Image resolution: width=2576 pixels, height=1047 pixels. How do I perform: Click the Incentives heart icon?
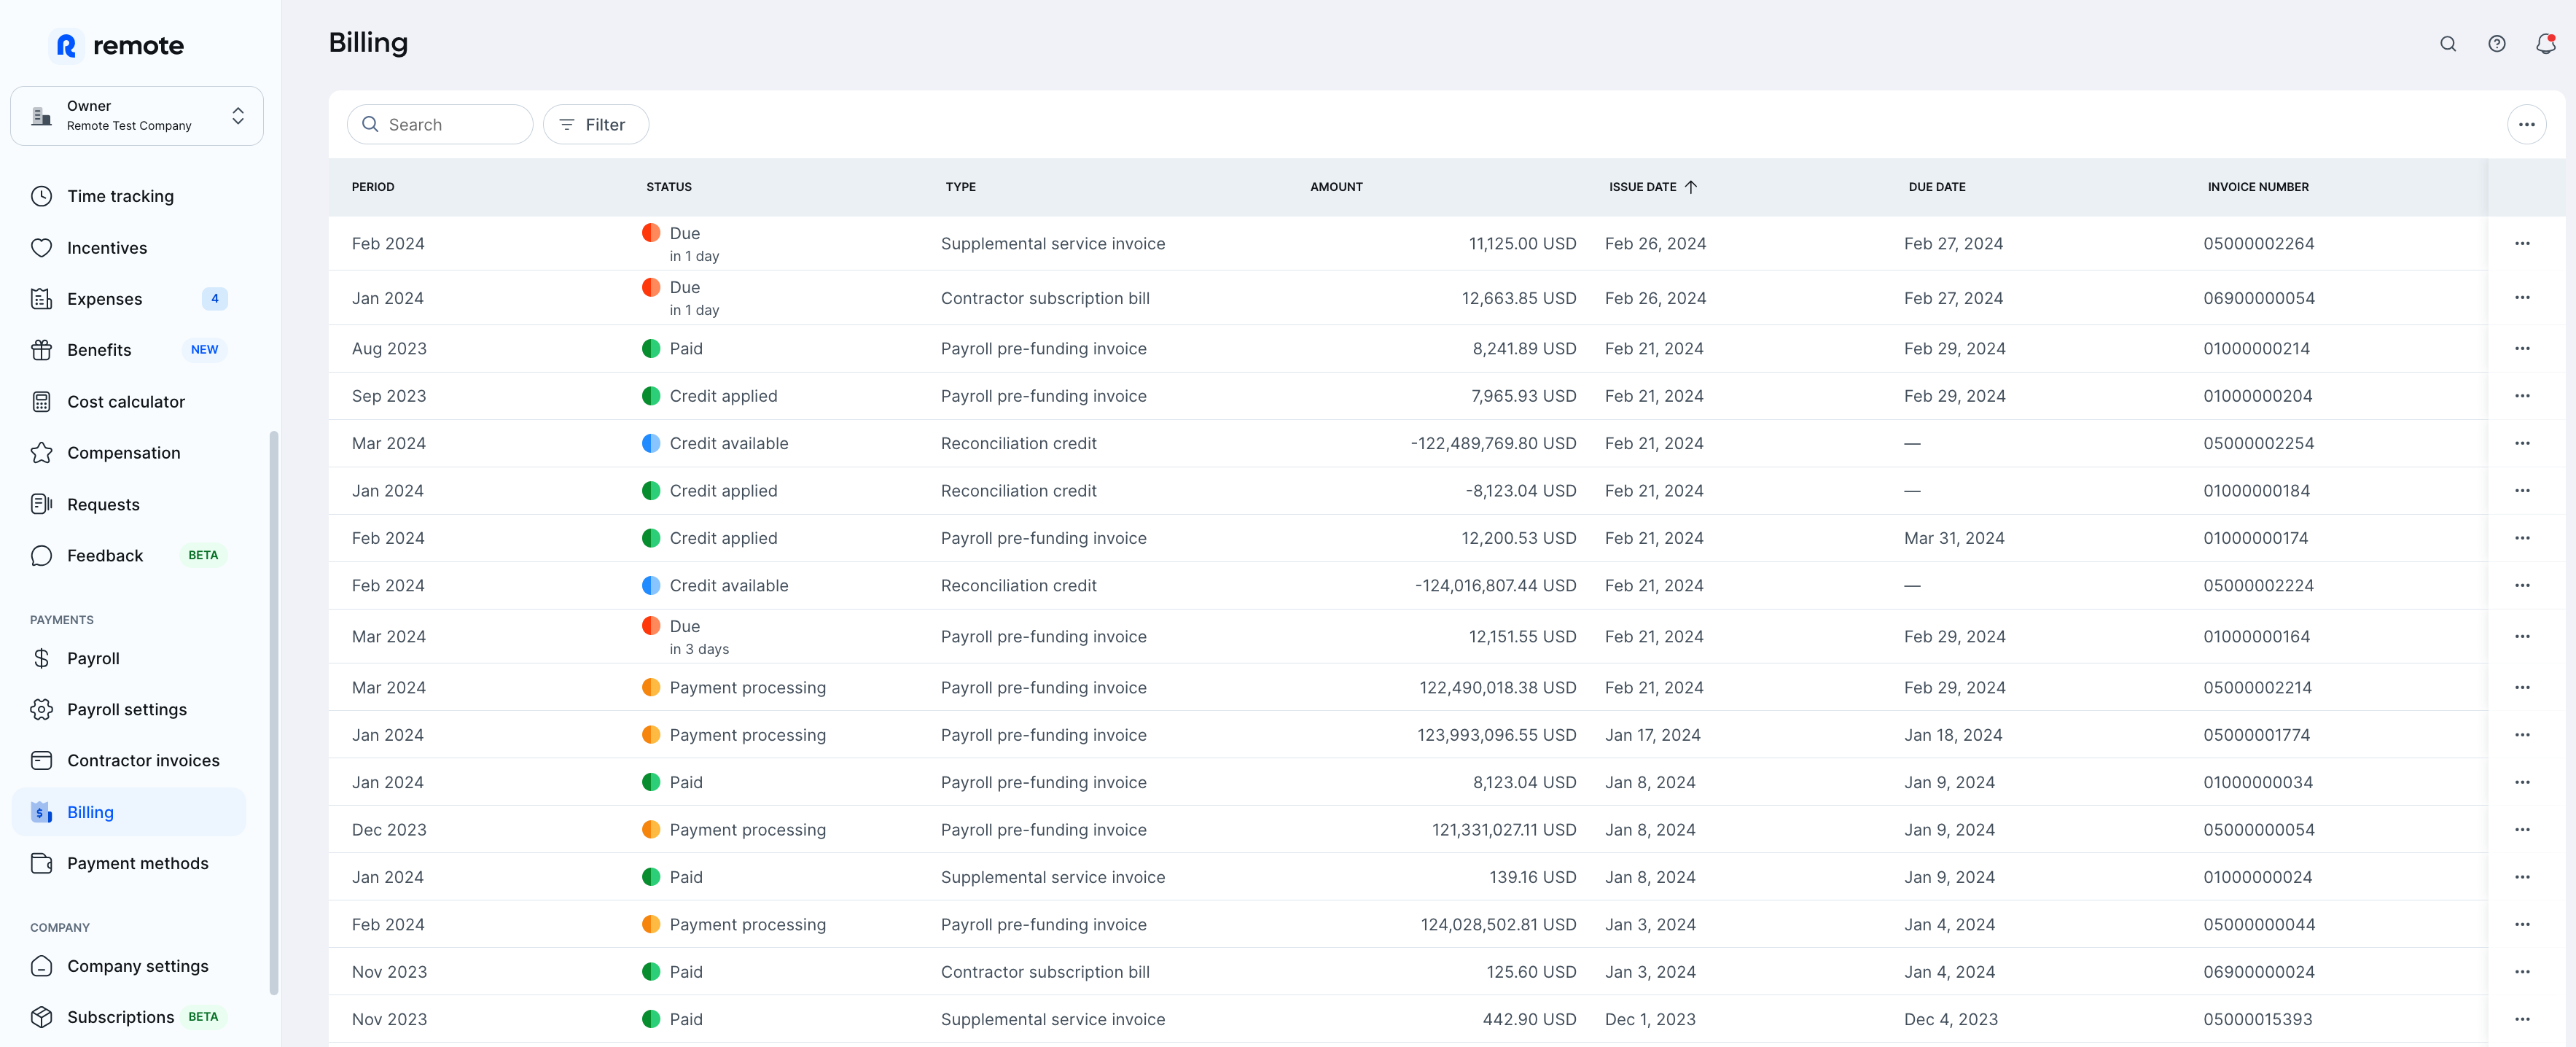41,248
